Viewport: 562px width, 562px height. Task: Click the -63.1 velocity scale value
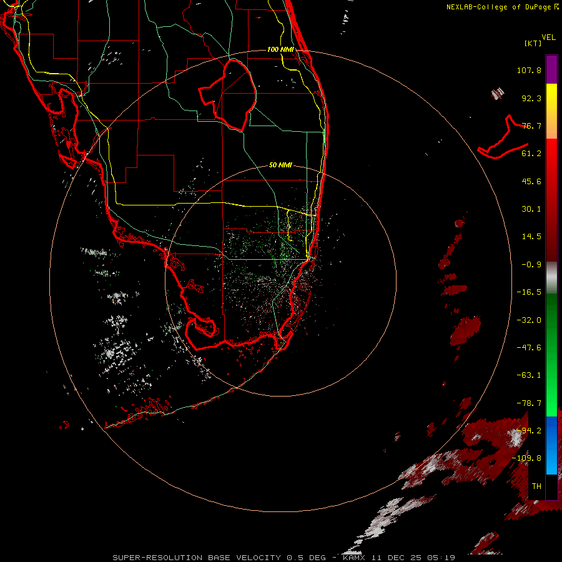pyautogui.click(x=529, y=375)
